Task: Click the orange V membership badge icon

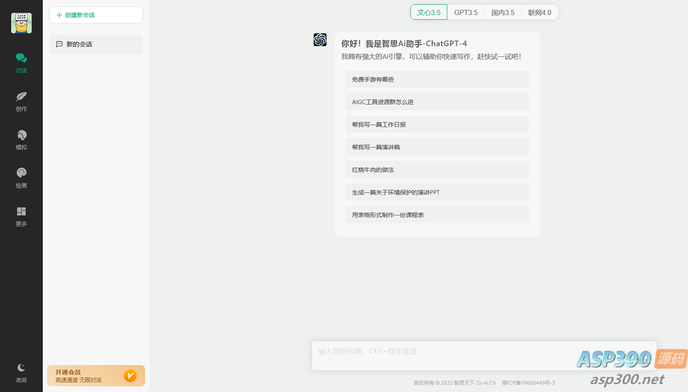Action: click(130, 376)
